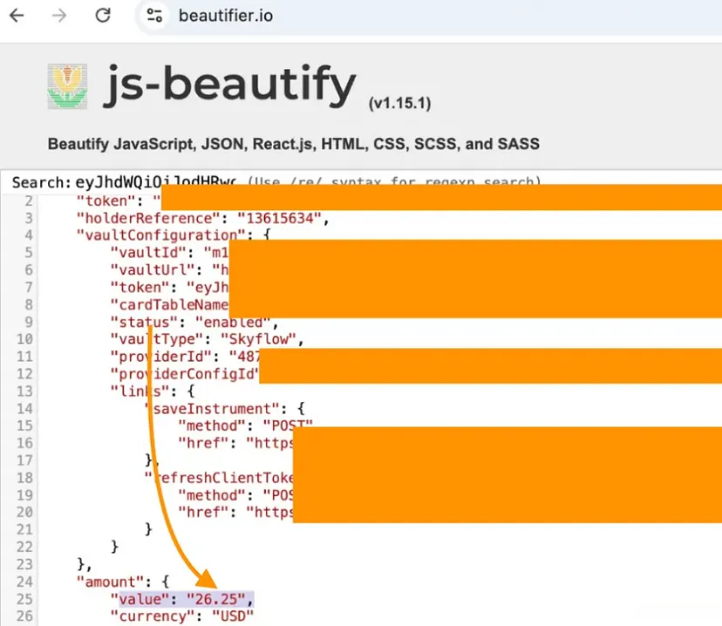
Task: Click the "vaultConfiguration" key line
Action: tap(174, 235)
